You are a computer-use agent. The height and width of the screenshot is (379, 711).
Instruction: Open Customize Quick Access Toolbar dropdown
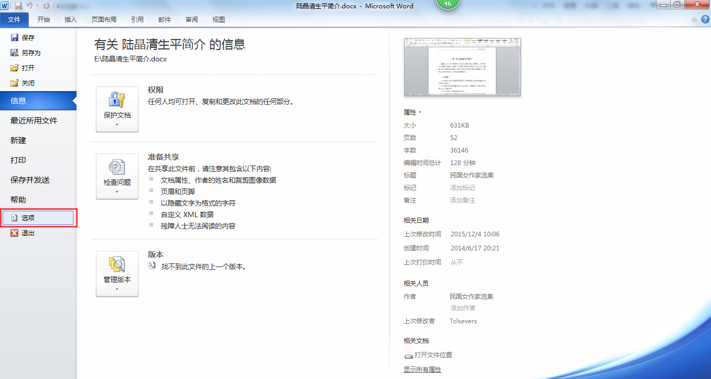57,6
